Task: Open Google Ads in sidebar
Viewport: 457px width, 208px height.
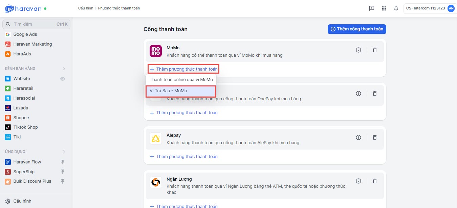Action: click(25, 34)
